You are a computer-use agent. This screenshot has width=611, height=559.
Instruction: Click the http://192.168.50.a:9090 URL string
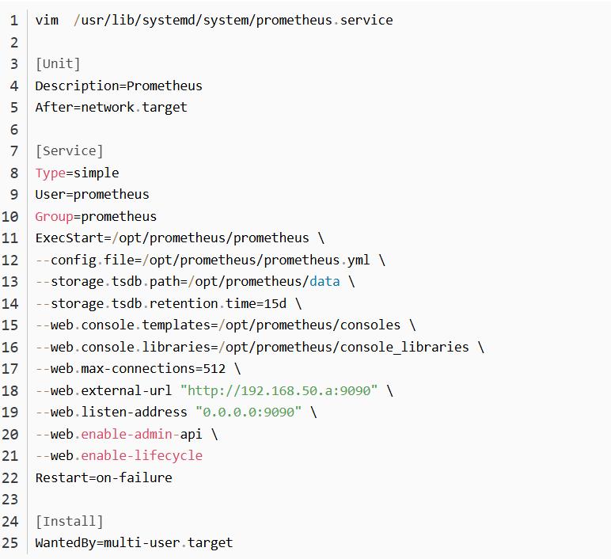coord(279,390)
